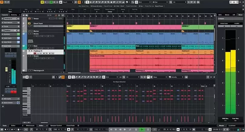Open the Touch automation mode dropdown

point(68,2)
